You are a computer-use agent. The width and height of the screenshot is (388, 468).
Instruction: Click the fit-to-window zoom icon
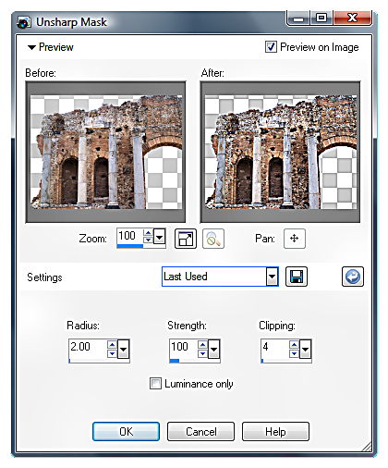[186, 239]
